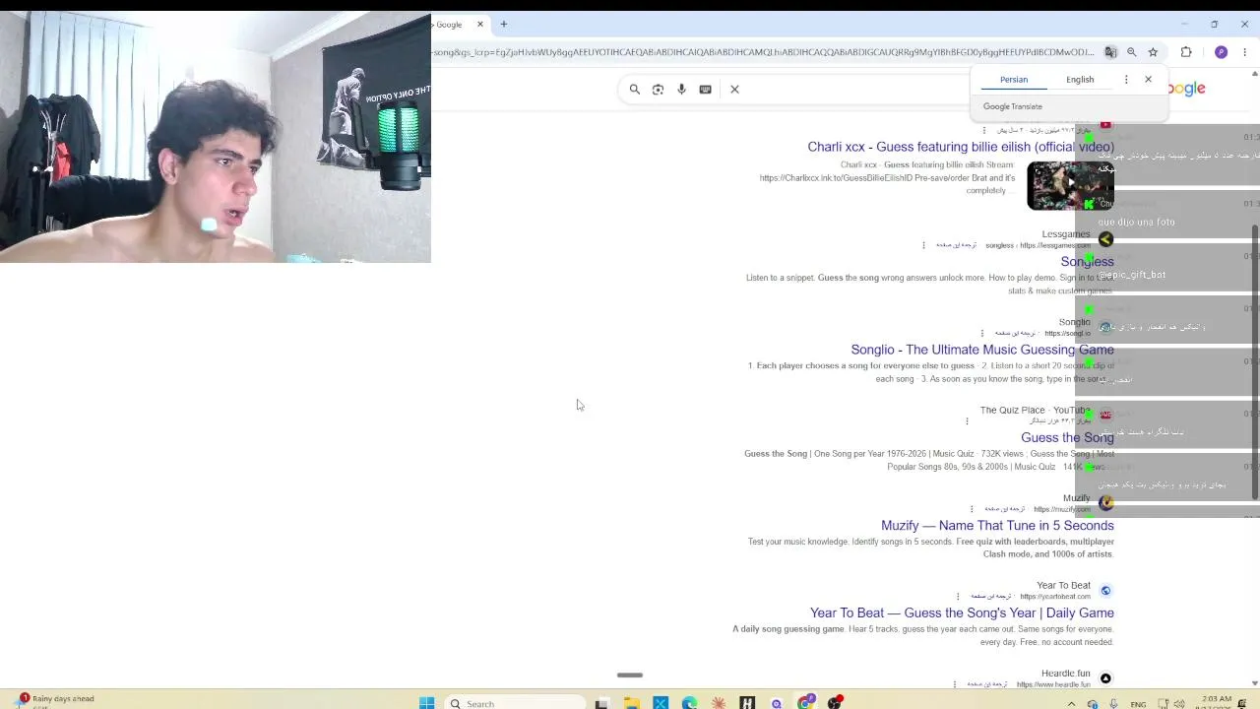
Task: Open Muzify Name That Tune result
Action: click(997, 526)
